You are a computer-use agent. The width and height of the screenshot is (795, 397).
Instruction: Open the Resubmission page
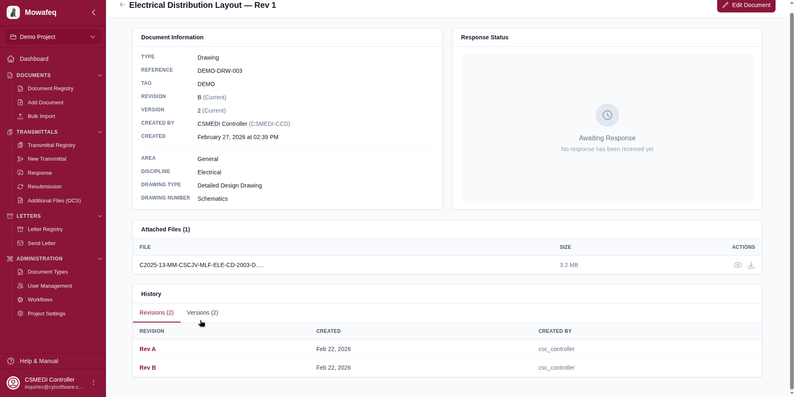coord(44,186)
